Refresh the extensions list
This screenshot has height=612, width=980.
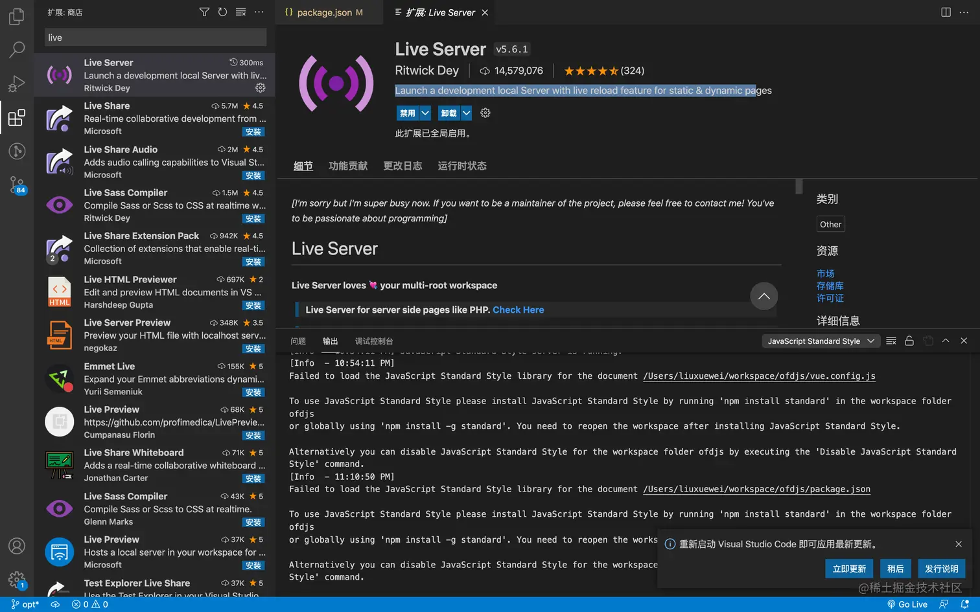[x=222, y=12]
